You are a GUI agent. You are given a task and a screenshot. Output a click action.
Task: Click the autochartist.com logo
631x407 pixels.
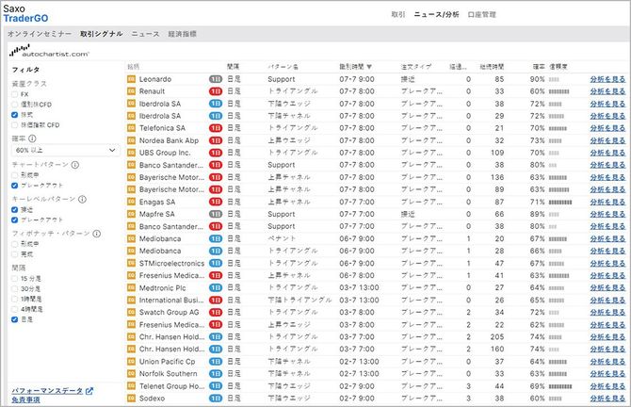tap(49, 51)
